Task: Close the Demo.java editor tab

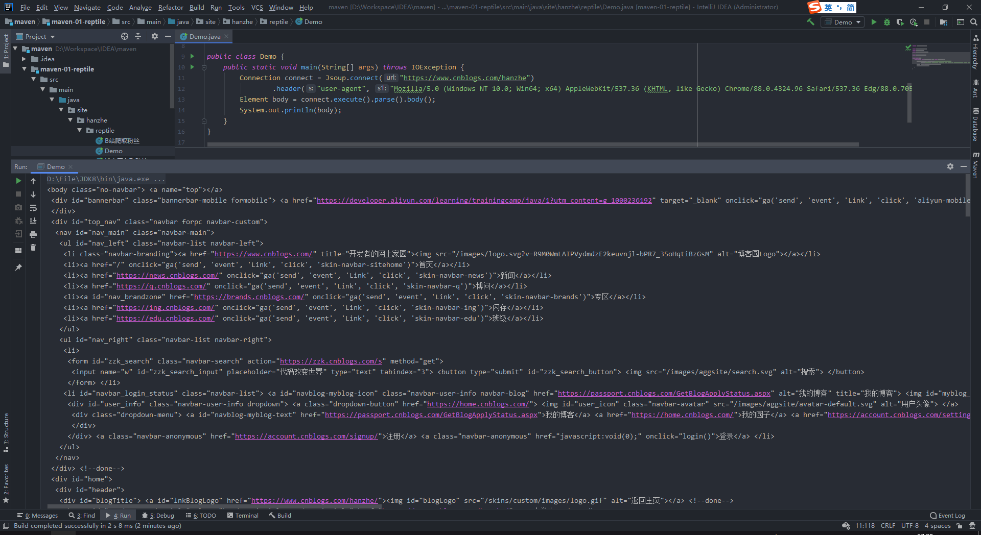Action: [x=226, y=36]
